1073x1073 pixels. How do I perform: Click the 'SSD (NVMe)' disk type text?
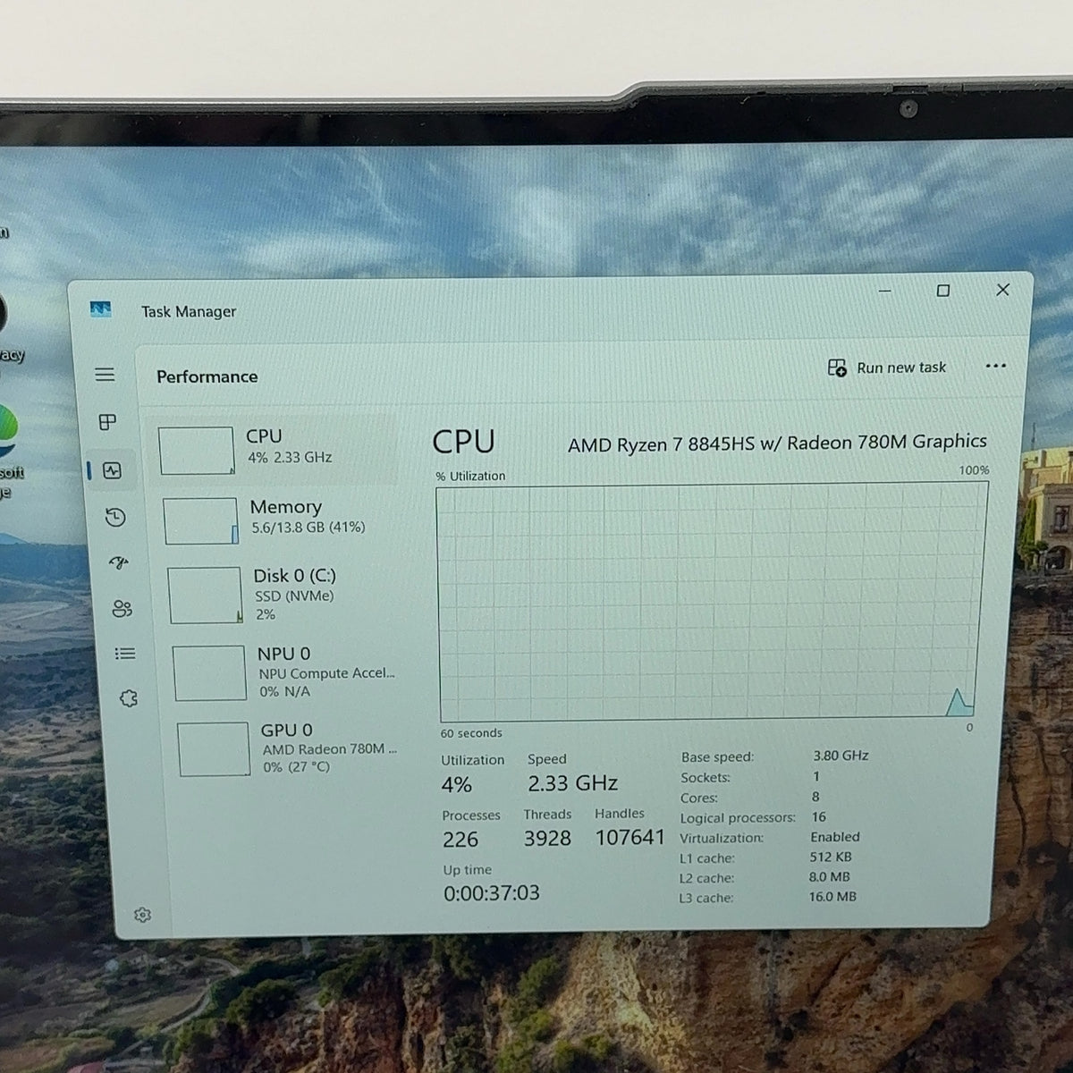294,596
